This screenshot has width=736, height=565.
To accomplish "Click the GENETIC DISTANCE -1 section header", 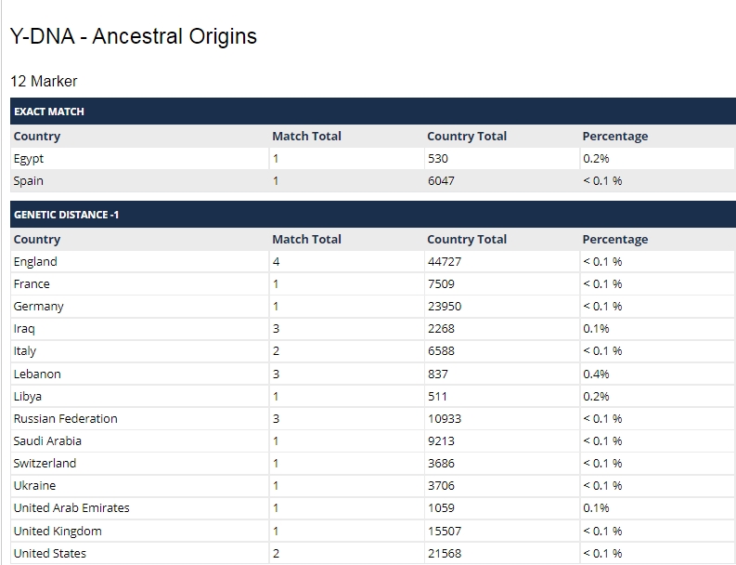I will point(373,215).
